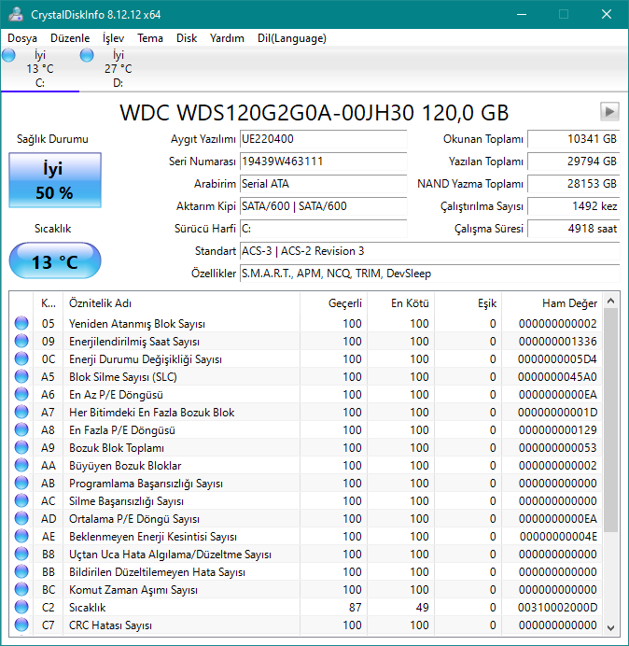Select the C: drive status circle icon
Image resolution: width=629 pixels, height=646 pixels.
click(8, 55)
